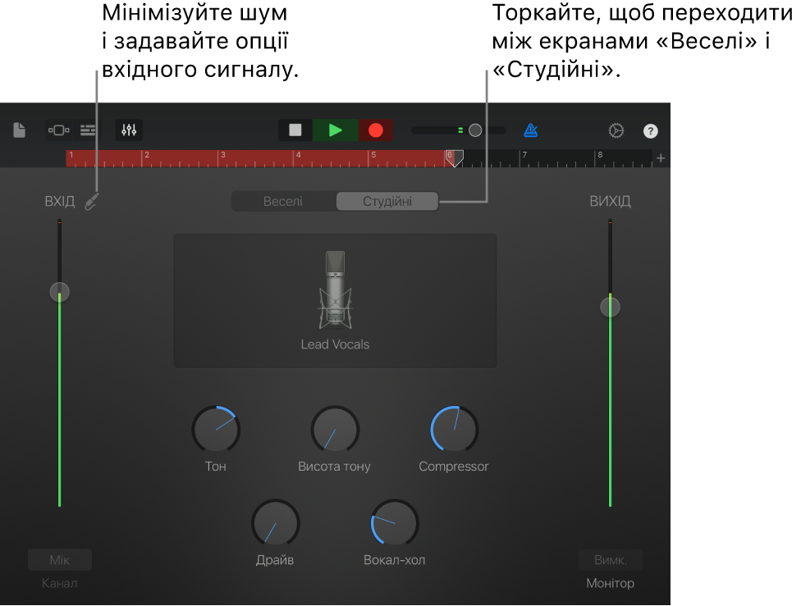Click the Канал label
Image resolution: width=801 pixels, height=606 pixels.
(60, 583)
